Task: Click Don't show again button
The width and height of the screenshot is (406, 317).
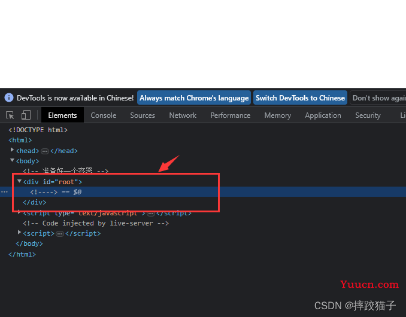Action: point(378,97)
